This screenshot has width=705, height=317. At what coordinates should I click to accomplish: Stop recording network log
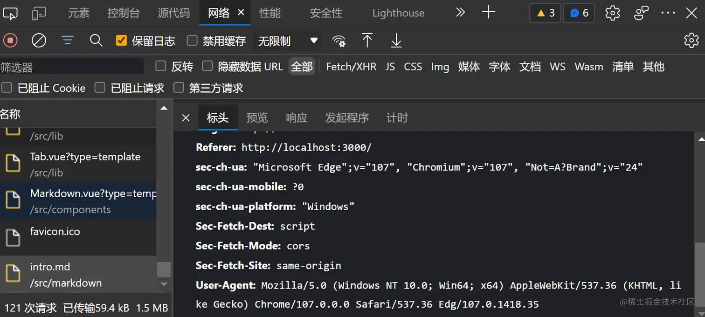tap(10, 41)
